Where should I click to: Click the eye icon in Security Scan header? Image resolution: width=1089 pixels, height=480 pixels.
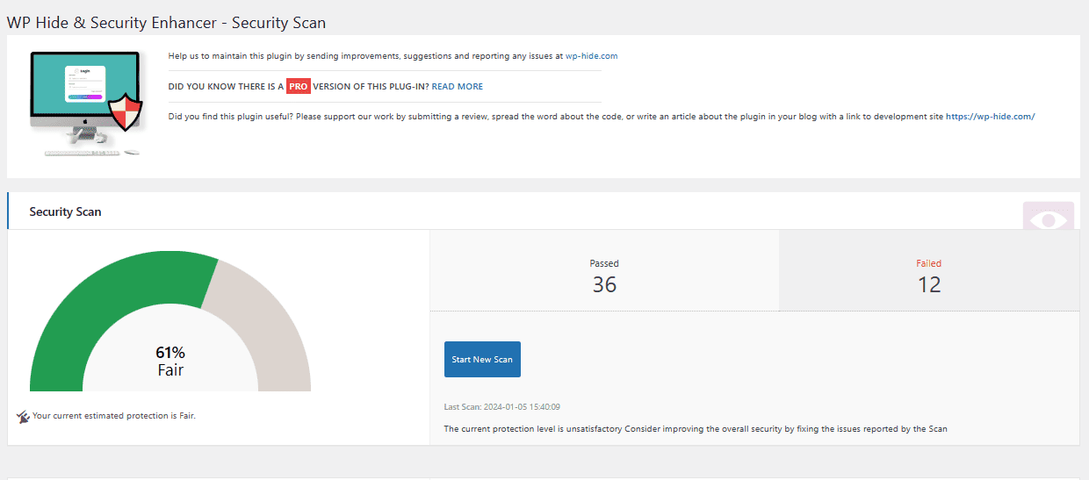(x=1048, y=219)
